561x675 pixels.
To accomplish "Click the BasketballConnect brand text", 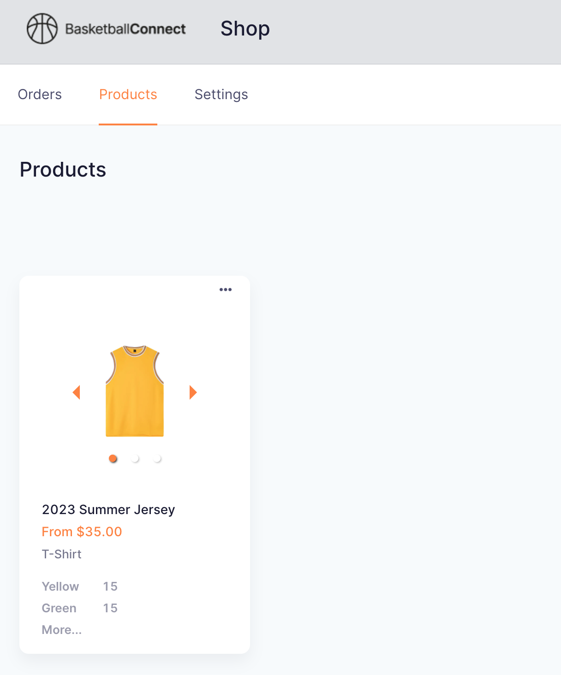I will (x=125, y=29).
